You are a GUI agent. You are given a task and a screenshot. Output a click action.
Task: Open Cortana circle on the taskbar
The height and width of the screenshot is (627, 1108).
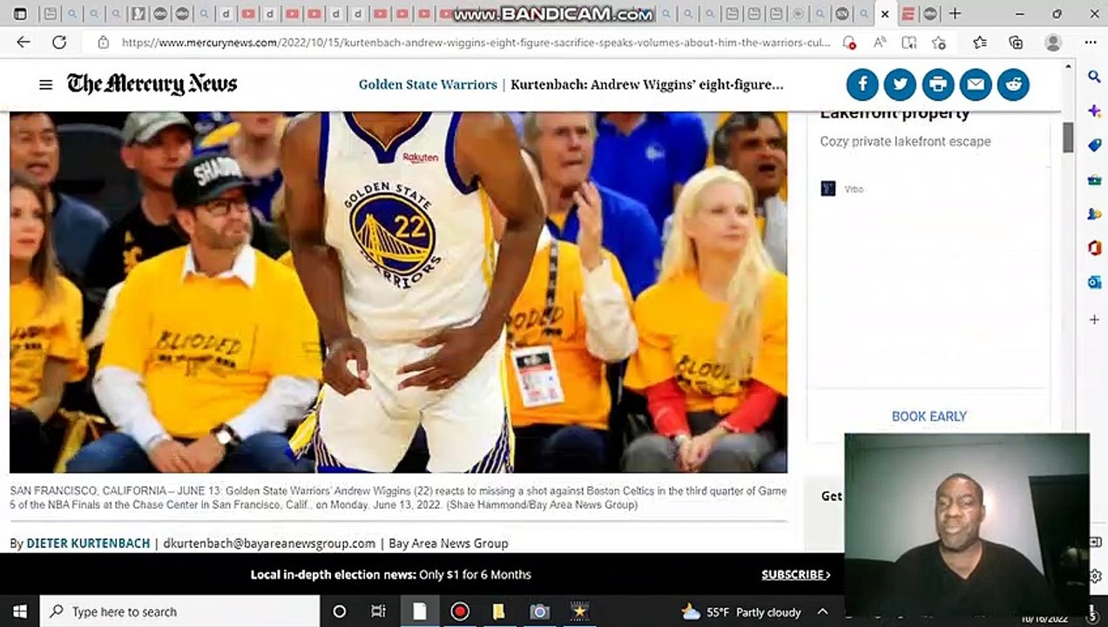(340, 611)
